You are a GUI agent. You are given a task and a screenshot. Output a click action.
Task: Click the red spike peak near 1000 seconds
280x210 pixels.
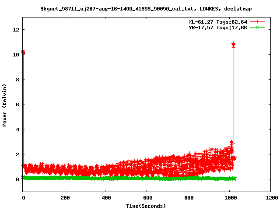[233, 44]
